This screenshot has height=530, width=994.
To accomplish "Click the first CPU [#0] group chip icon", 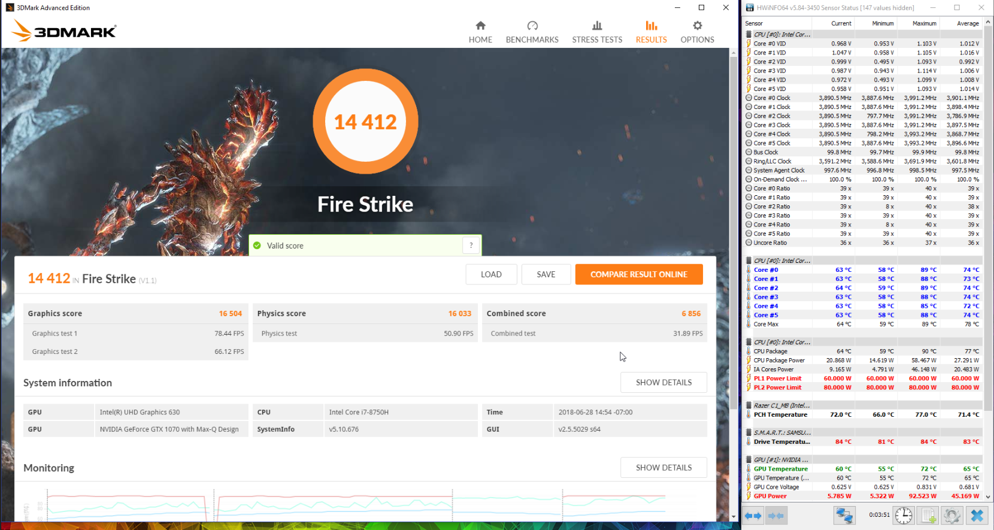I will [748, 35].
